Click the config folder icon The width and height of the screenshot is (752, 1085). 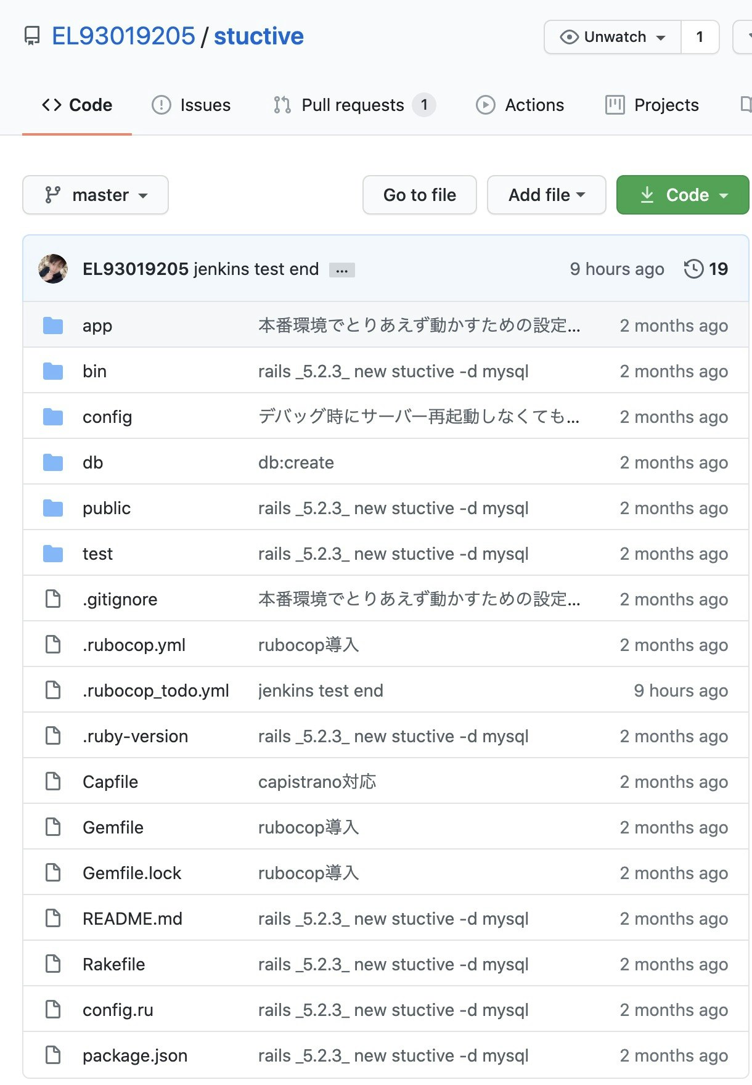(x=53, y=417)
